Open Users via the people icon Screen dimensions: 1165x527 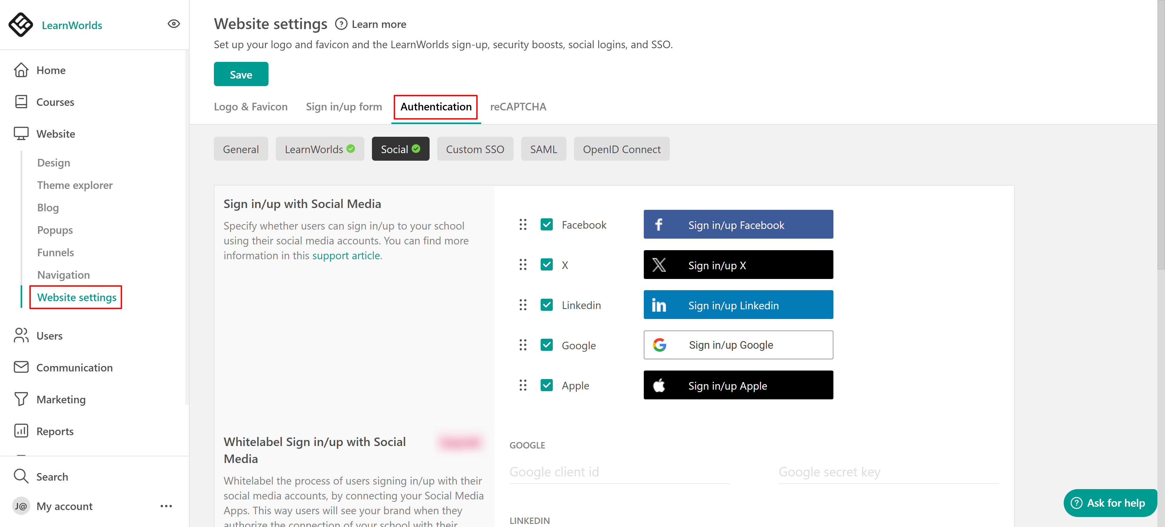click(21, 335)
